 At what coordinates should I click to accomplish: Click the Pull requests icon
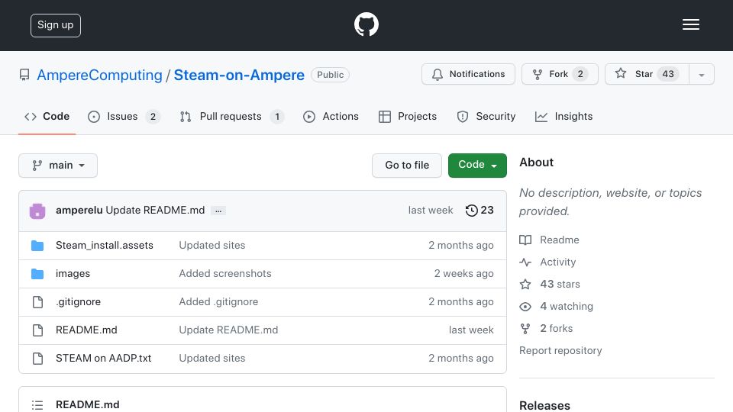[x=186, y=116]
